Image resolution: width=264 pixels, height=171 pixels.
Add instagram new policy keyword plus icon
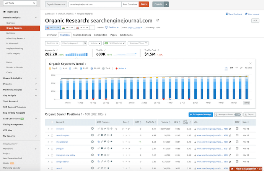pyautogui.click(x=93, y=155)
